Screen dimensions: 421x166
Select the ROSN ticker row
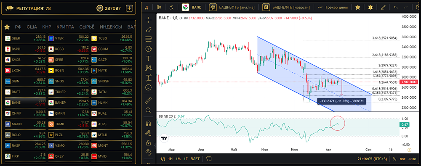tap(69, 70)
